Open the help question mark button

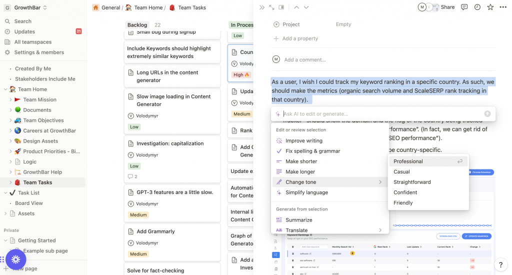500,265
